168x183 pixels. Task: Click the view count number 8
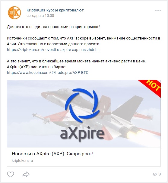[x=160, y=174]
